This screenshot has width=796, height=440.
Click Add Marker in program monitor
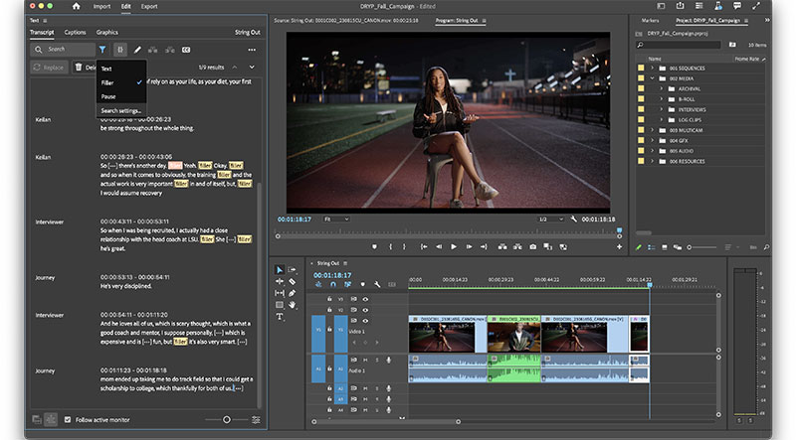pyautogui.click(x=375, y=247)
